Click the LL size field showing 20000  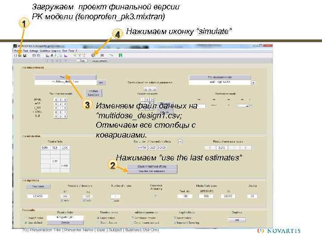pos(228,196)
